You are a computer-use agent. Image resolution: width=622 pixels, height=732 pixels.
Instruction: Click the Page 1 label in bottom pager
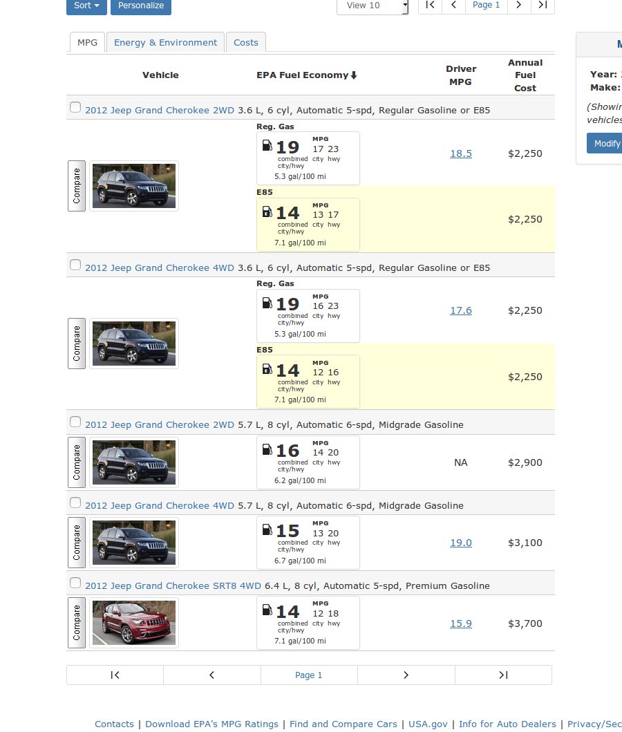(309, 675)
